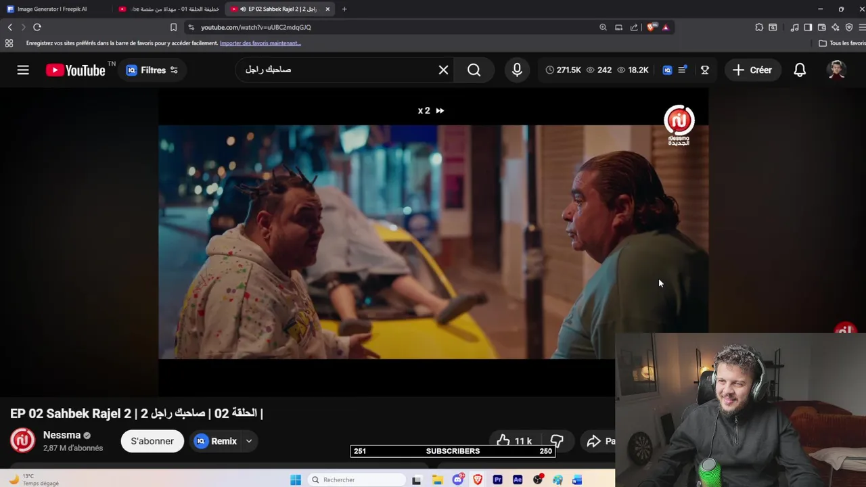Click the YouTube search magnifier button
Screen dimensions: 866x487
(474, 70)
